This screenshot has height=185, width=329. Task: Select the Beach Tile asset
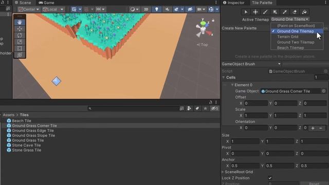(22, 121)
